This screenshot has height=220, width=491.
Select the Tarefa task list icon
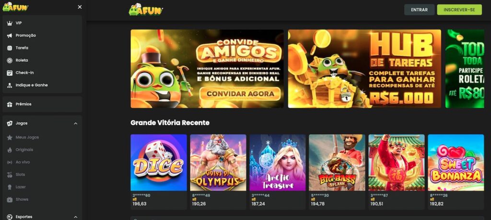10,48
